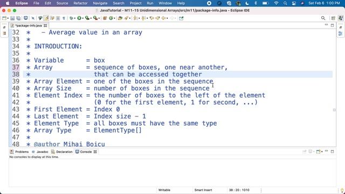The height and width of the screenshot is (194, 345).
Task: Select the Java perspective icon
Action: click(x=341, y=18)
